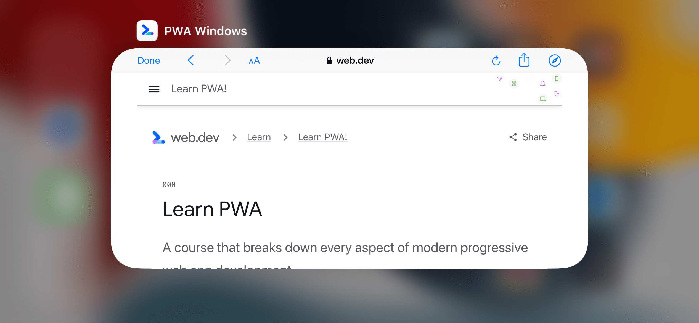Click the PWA Windows app icon

click(147, 31)
